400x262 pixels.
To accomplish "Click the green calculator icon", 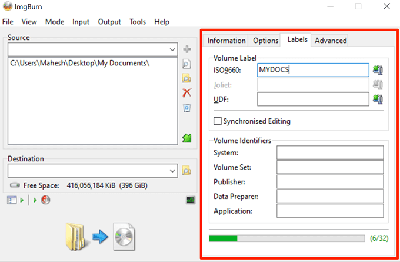I will [186, 138].
